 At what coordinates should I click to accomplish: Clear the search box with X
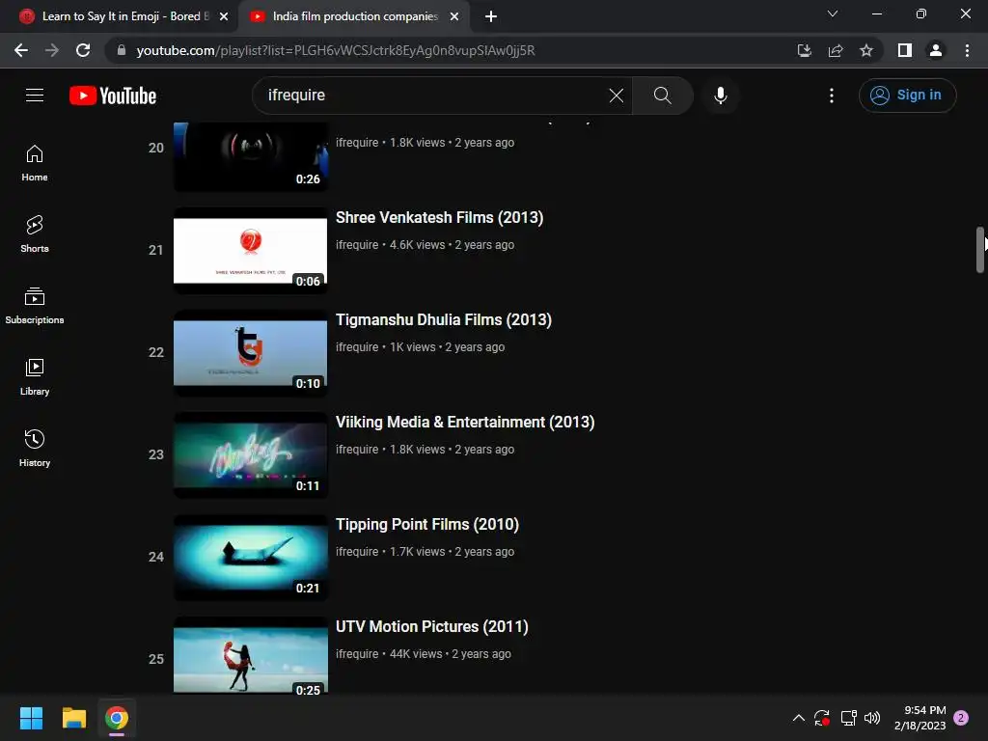click(617, 96)
